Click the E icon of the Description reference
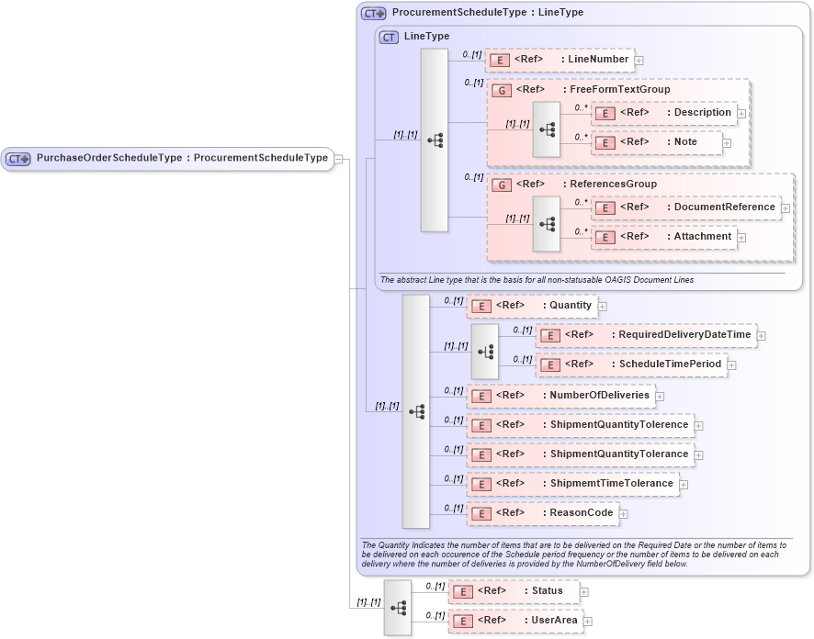This screenshot has width=814, height=639. 605,113
